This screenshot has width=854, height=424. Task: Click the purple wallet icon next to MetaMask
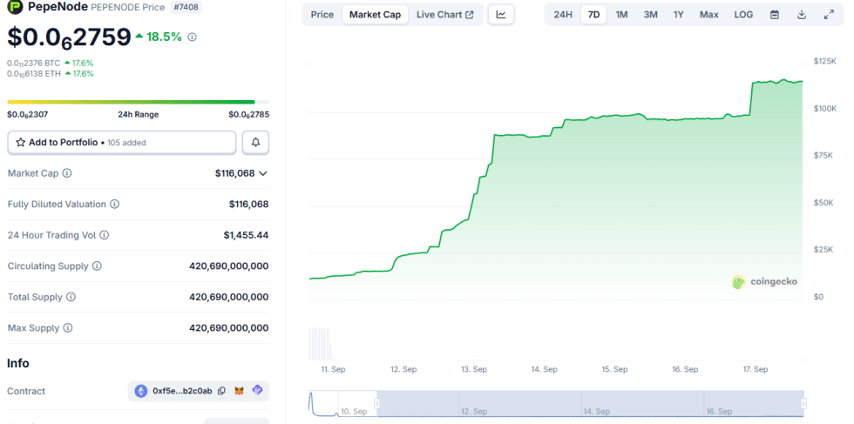(257, 391)
